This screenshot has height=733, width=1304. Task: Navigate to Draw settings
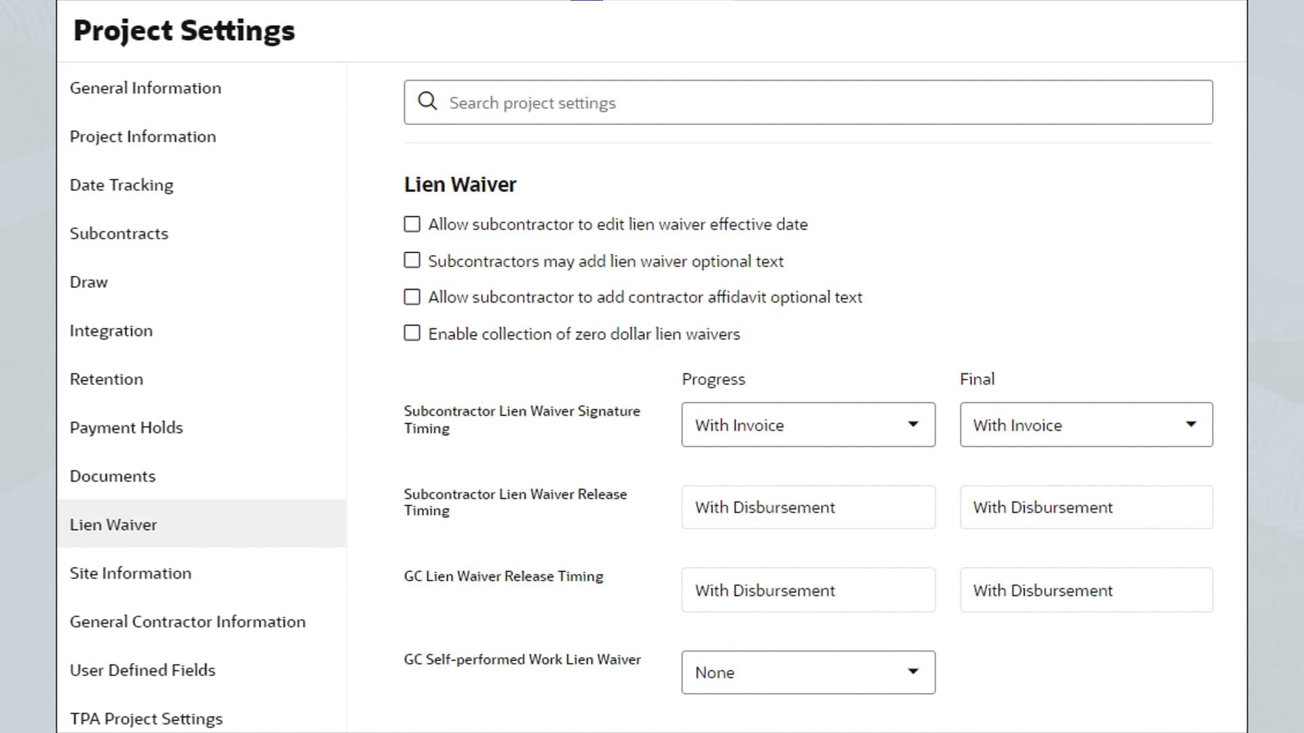coord(89,282)
